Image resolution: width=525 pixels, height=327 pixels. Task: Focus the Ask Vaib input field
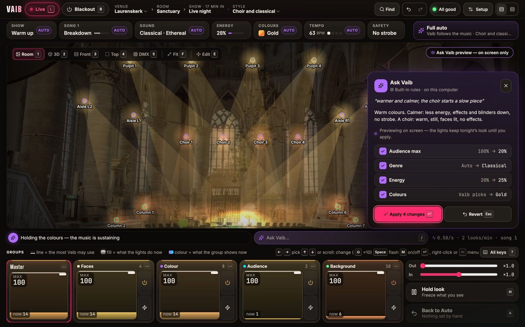coord(341,238)
